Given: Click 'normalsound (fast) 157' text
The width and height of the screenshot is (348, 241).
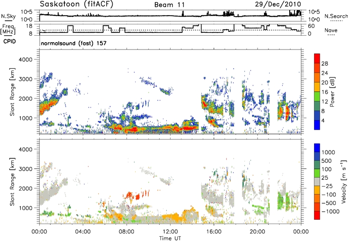Looking at the screenshot, I should pos(74,43).
